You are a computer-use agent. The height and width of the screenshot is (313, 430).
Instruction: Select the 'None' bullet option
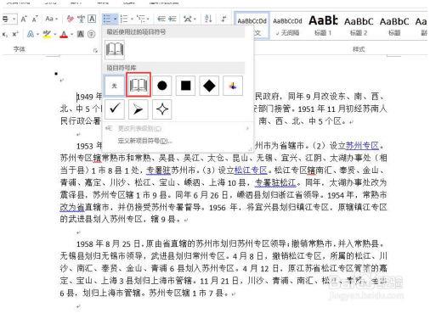pos(115,86)
